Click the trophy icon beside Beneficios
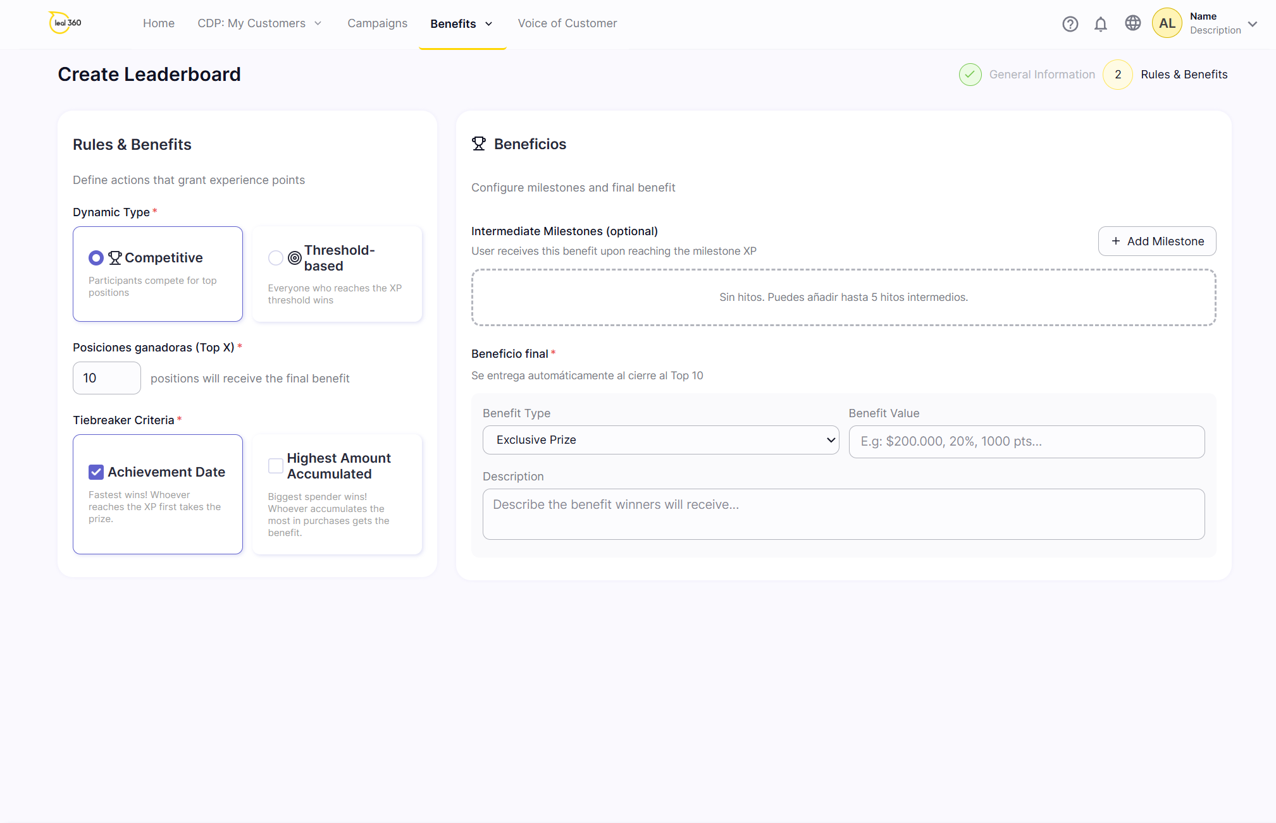Screen dimensions: 1276x823 479,144
